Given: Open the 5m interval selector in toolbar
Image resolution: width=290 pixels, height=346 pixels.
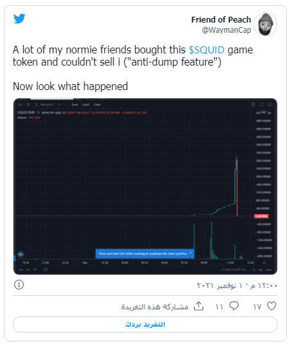Looking at the screenshot, I should [x=20, y=104].
